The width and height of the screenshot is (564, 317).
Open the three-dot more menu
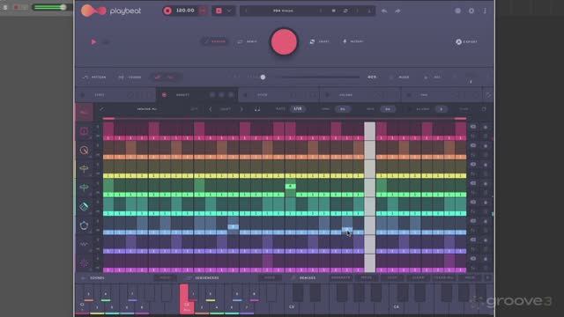tap(485, 11)
